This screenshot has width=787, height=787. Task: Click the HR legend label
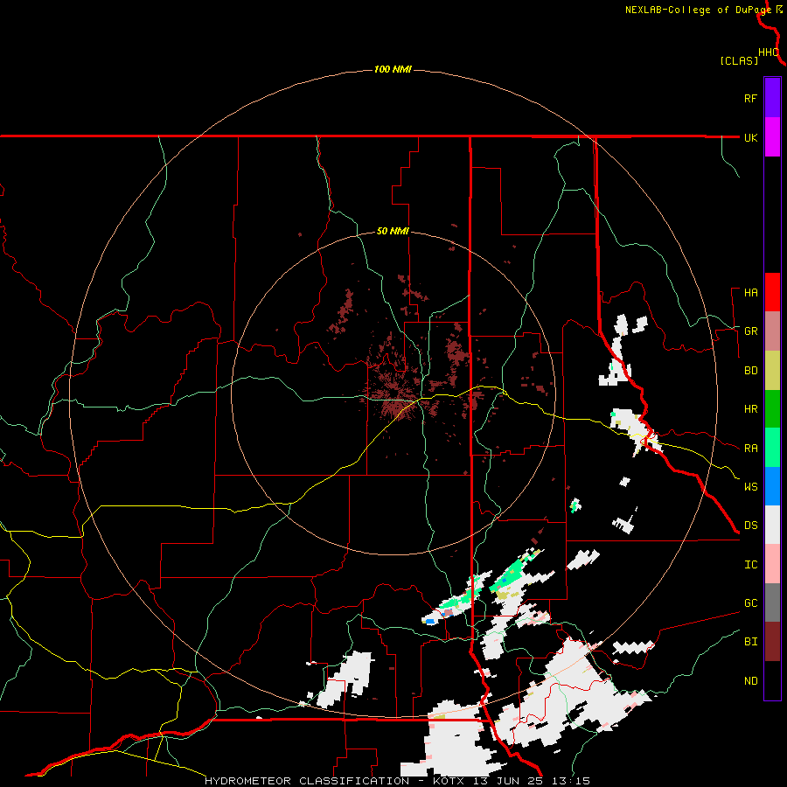click(750, 409)
